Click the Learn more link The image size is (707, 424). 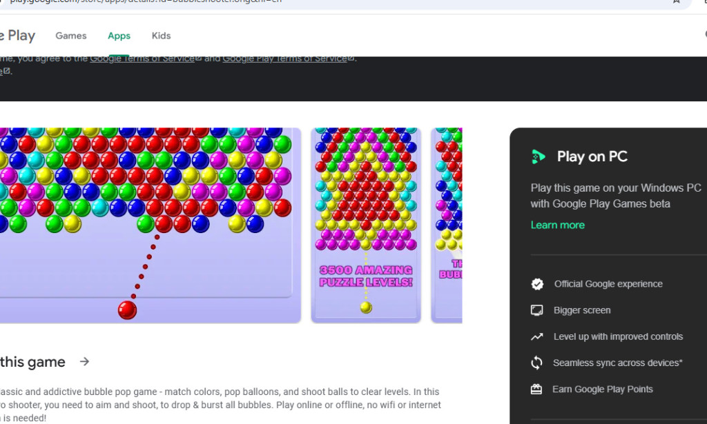[557, 225]
